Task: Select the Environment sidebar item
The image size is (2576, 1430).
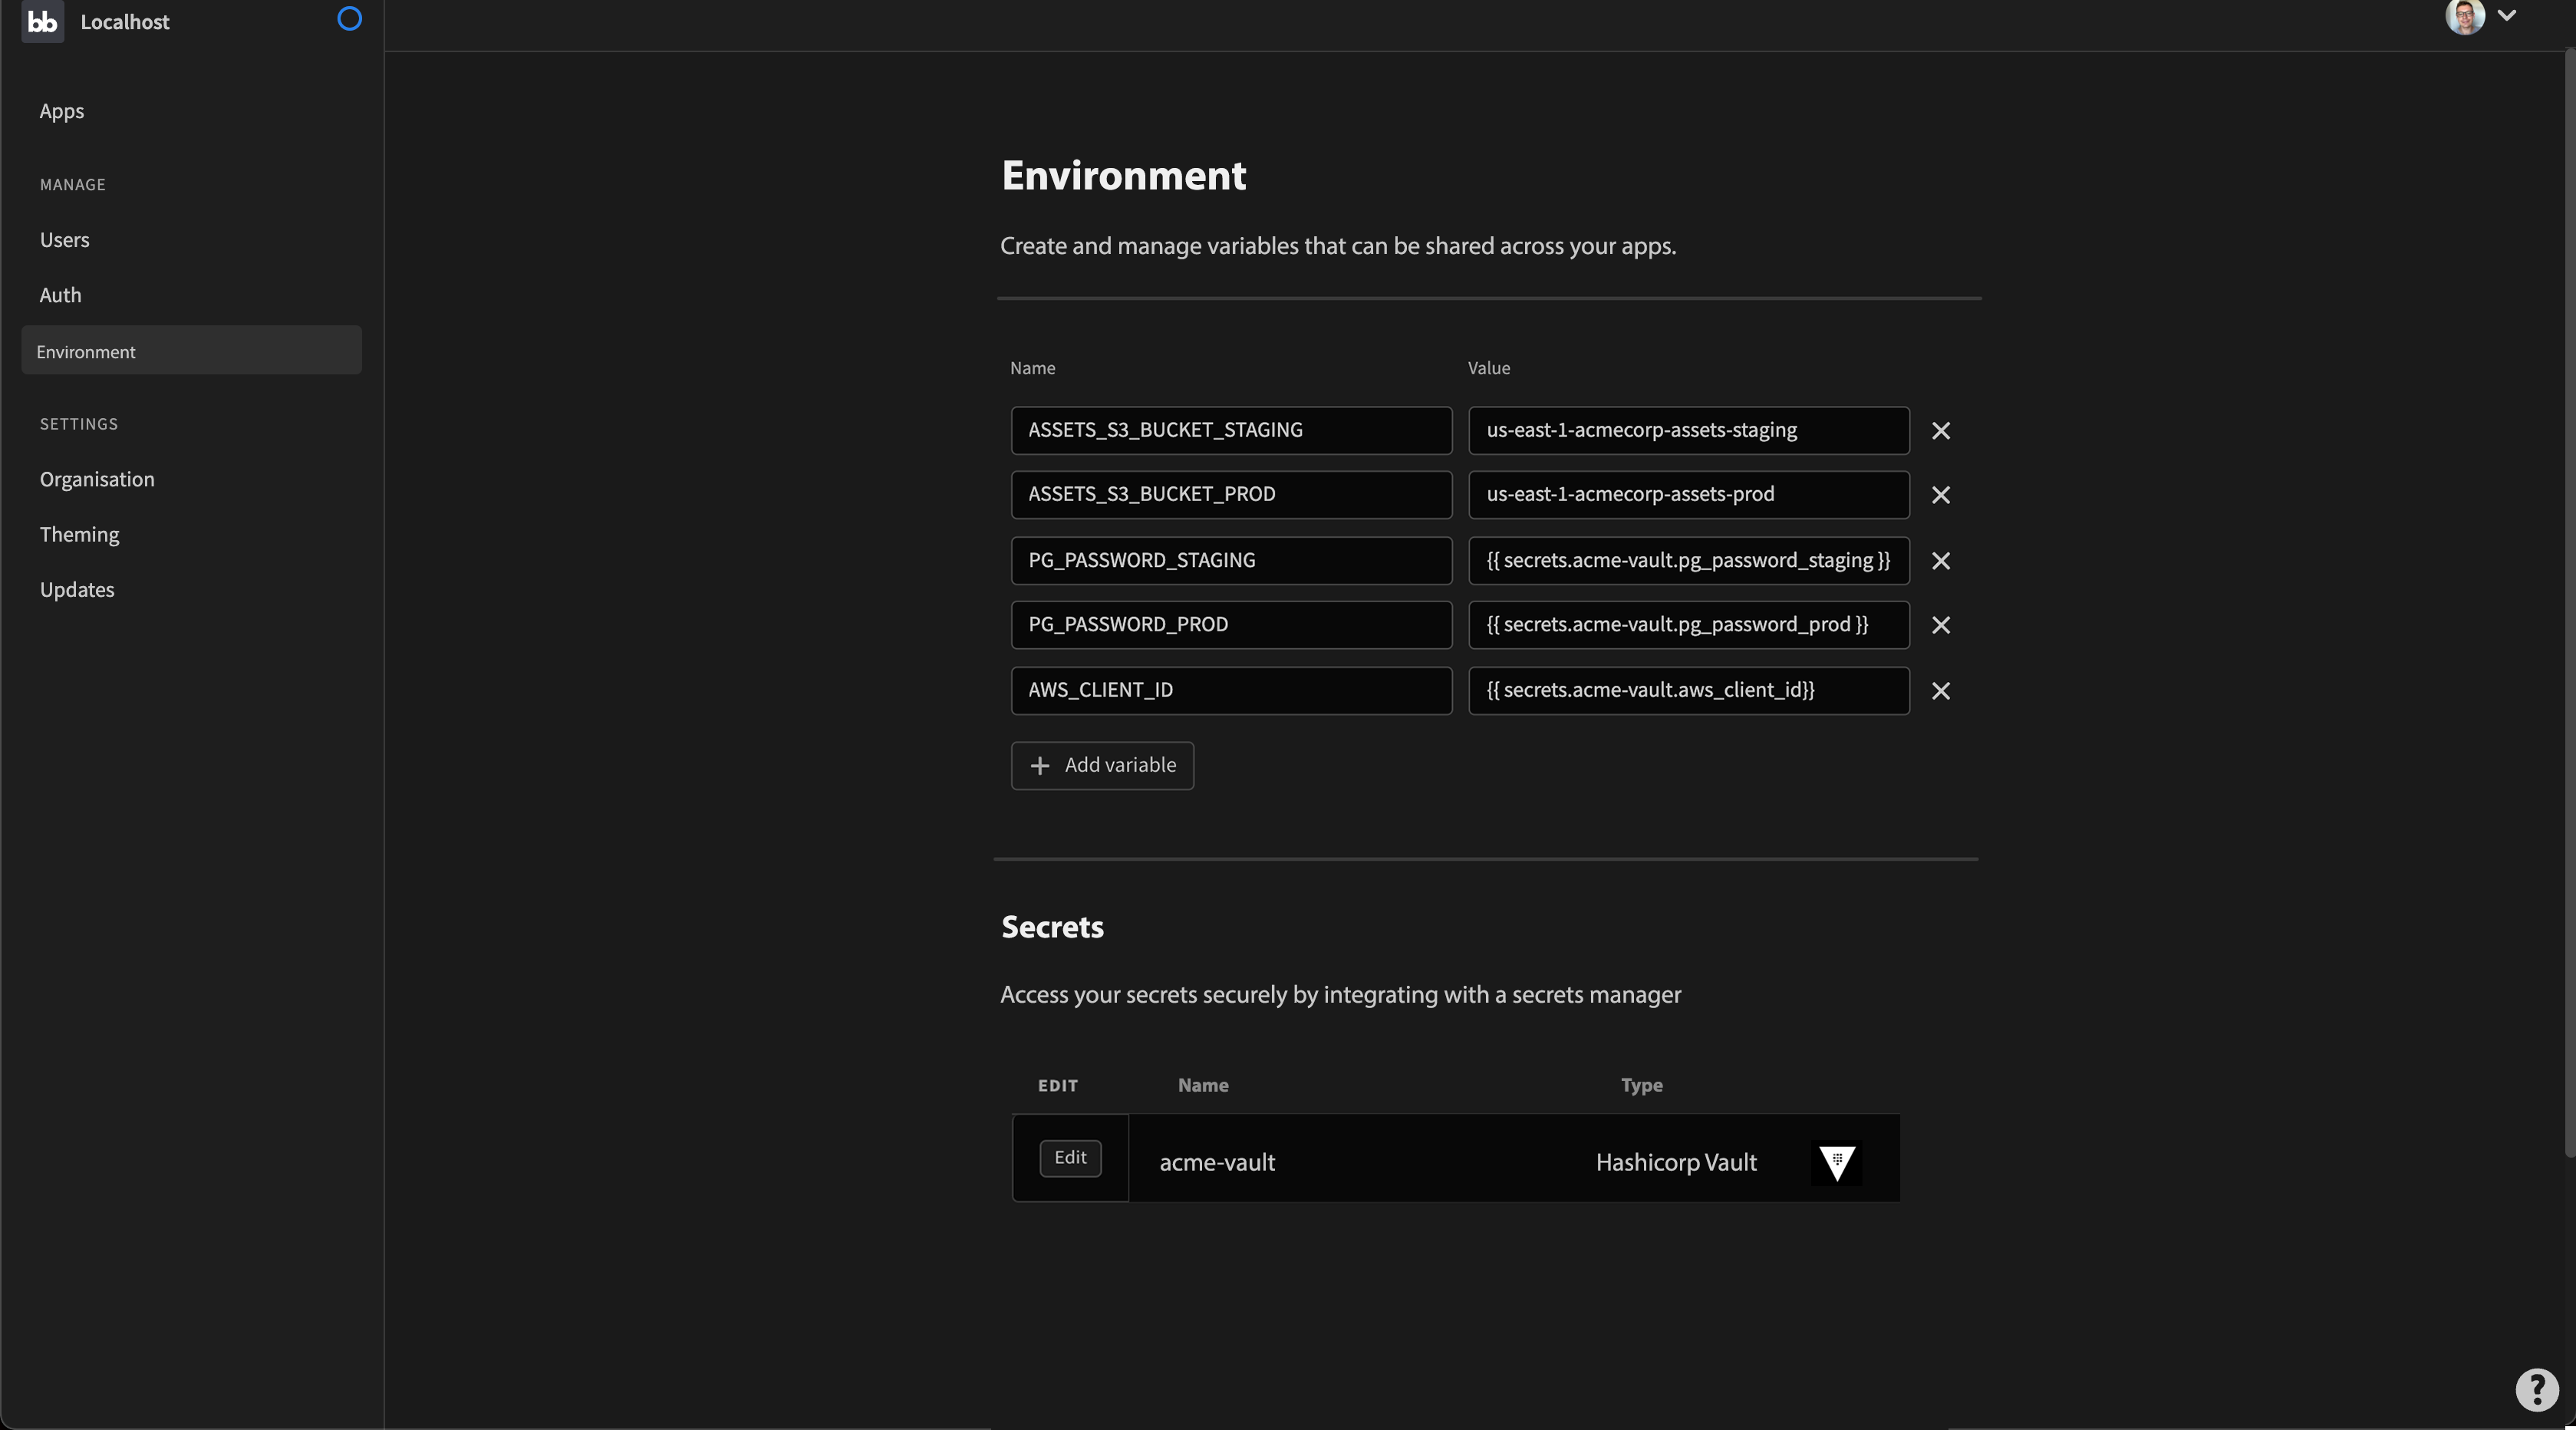Action: point(191,351)
